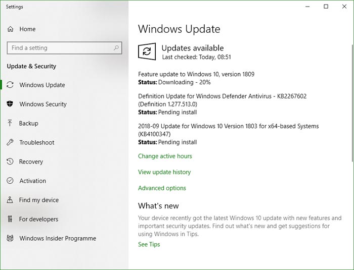This screenshot has width=354, height=270.
Task: Click the KB4100347 update entry text
Action: [x=229, y=130]
